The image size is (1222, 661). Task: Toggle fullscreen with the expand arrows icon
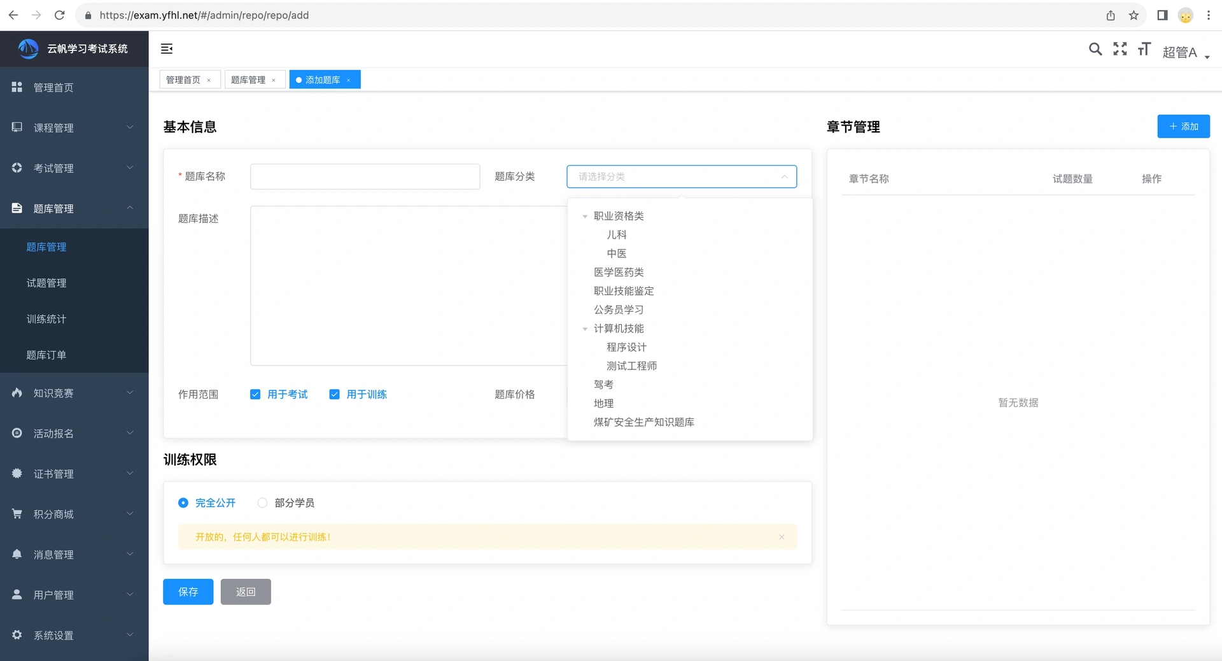click(1120, 49)
